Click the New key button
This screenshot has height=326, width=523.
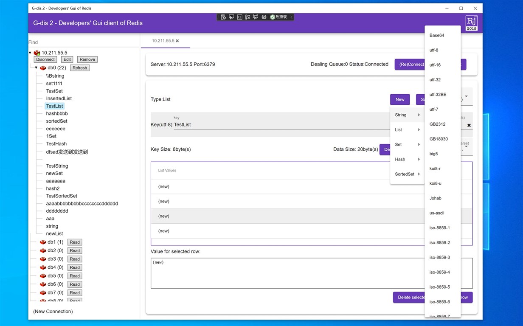400,99
